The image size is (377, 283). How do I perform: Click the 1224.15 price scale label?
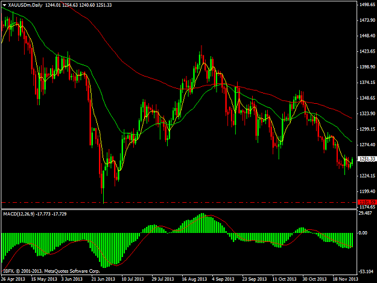tap(367, 176)
